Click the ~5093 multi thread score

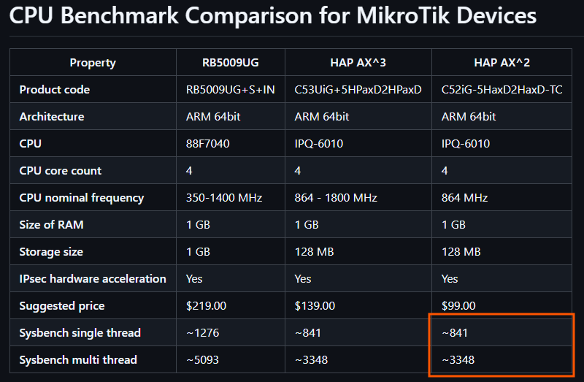[x=204, y=360]
